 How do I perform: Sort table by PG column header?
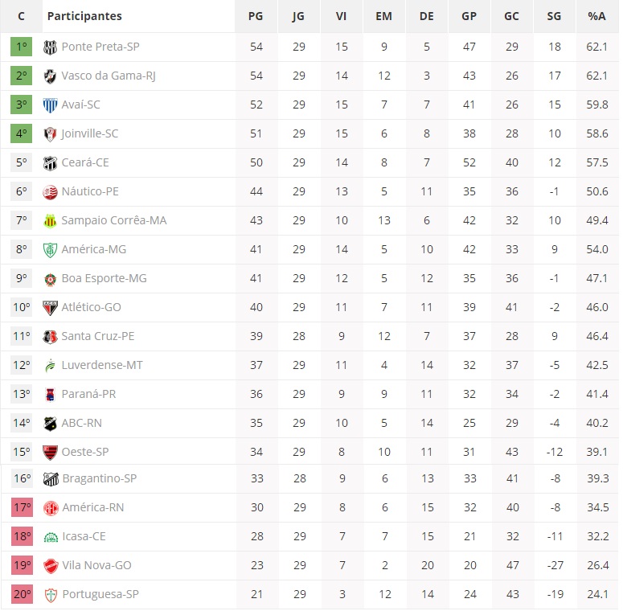coord(256,16)
